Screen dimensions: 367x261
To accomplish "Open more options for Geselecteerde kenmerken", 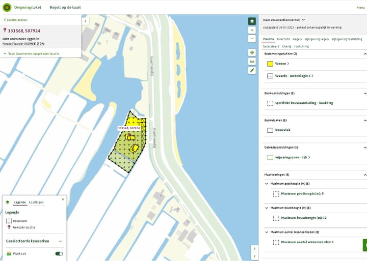I will click(61, 241).
